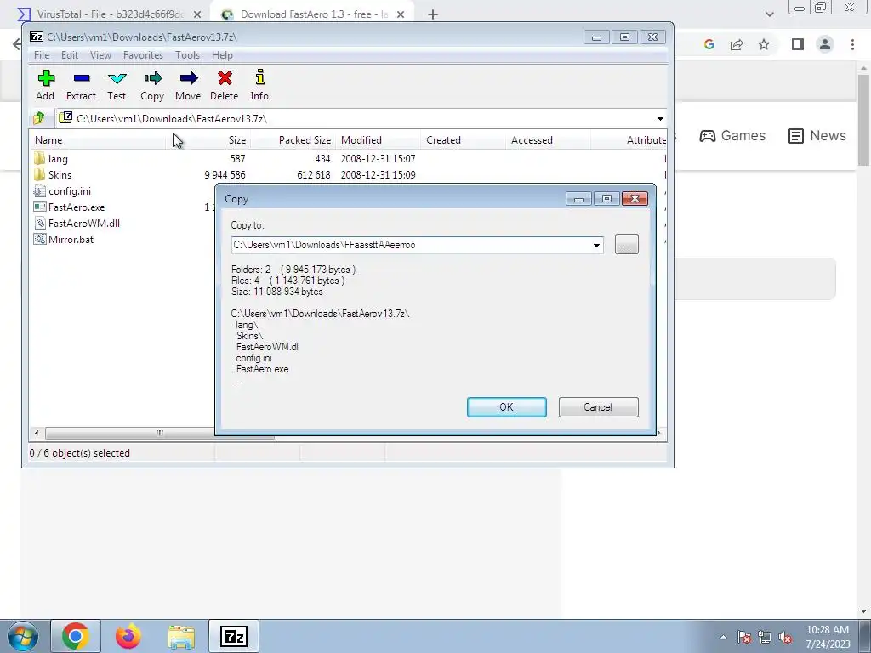Switch to 7-Zip on the taskbar
871x653 pixels.
234,636
